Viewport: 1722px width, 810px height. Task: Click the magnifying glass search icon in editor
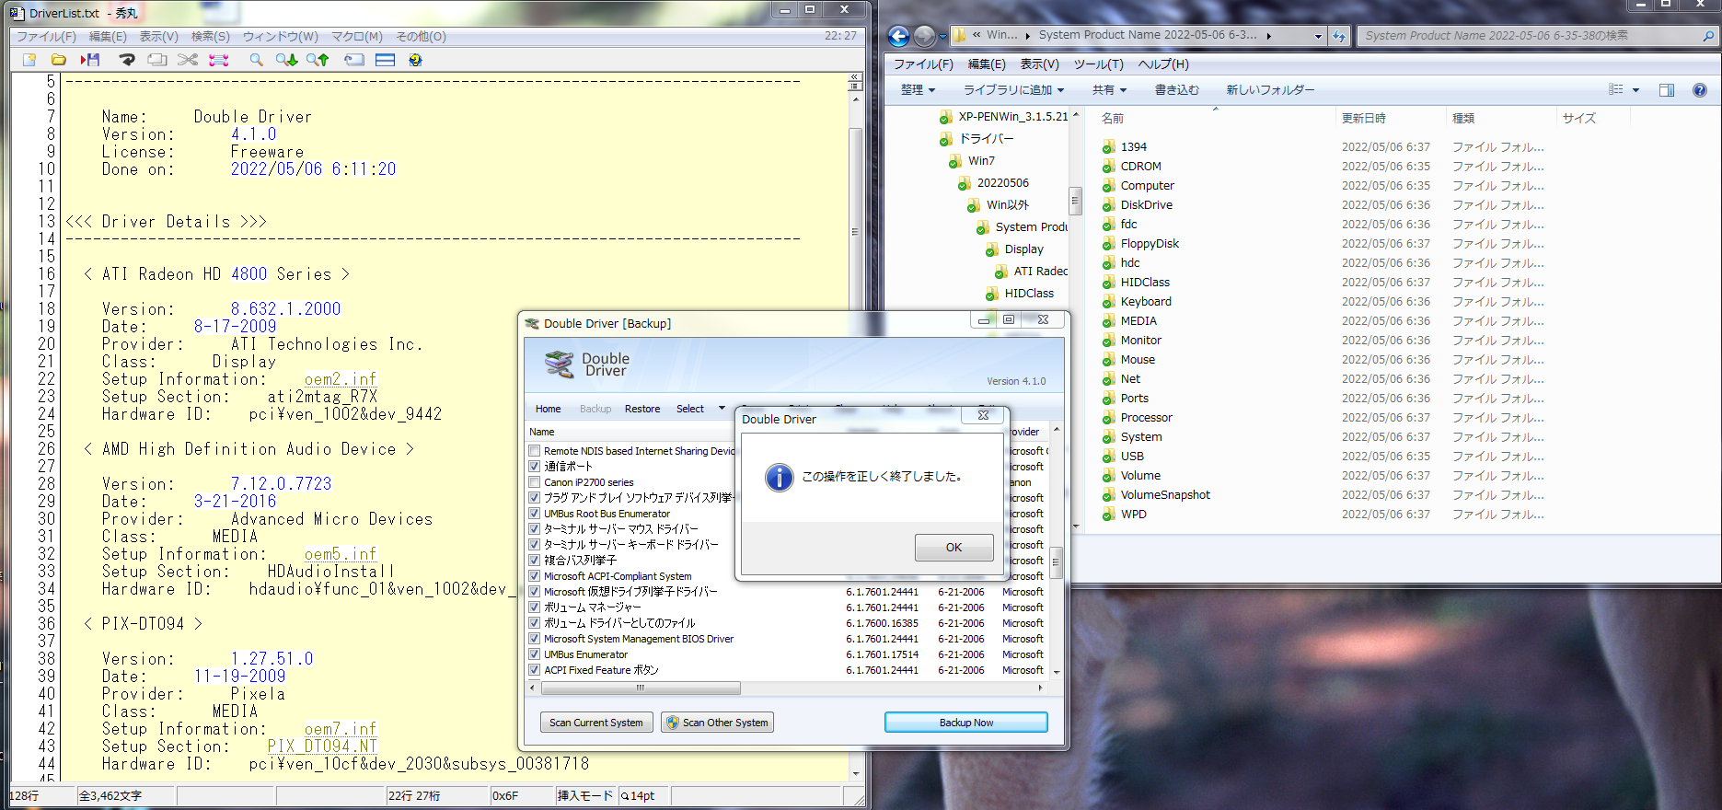tap(256, 60)
